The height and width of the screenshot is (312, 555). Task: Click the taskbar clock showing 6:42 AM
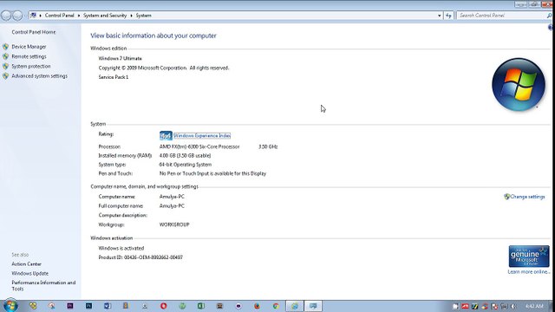(x=534, y=306)
